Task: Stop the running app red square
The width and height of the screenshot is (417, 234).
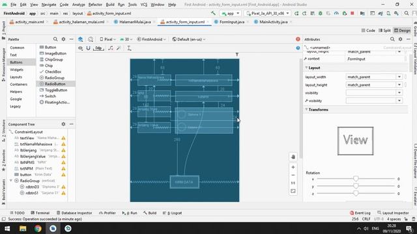Action: point(352,13)
